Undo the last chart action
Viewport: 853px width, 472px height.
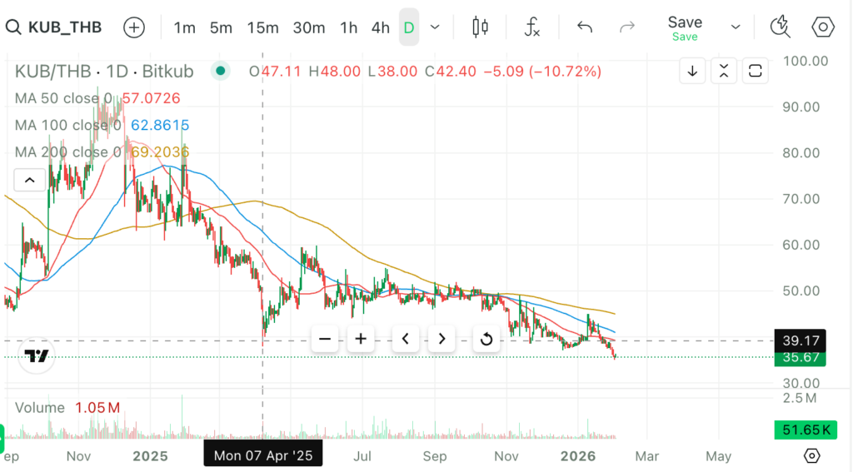tap(585, 27)
